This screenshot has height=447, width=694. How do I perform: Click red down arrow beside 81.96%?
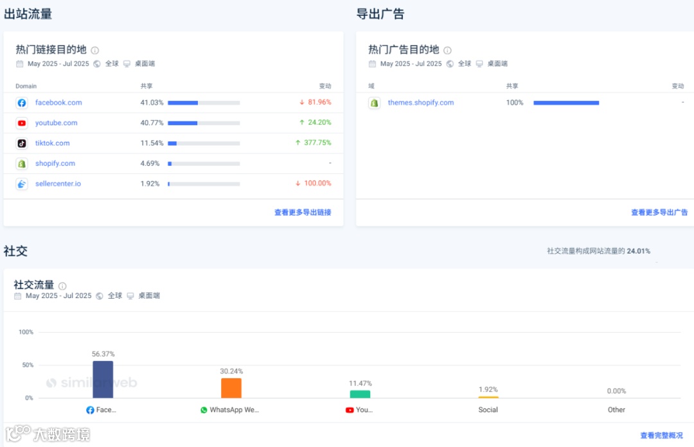(x=302, y=102)
